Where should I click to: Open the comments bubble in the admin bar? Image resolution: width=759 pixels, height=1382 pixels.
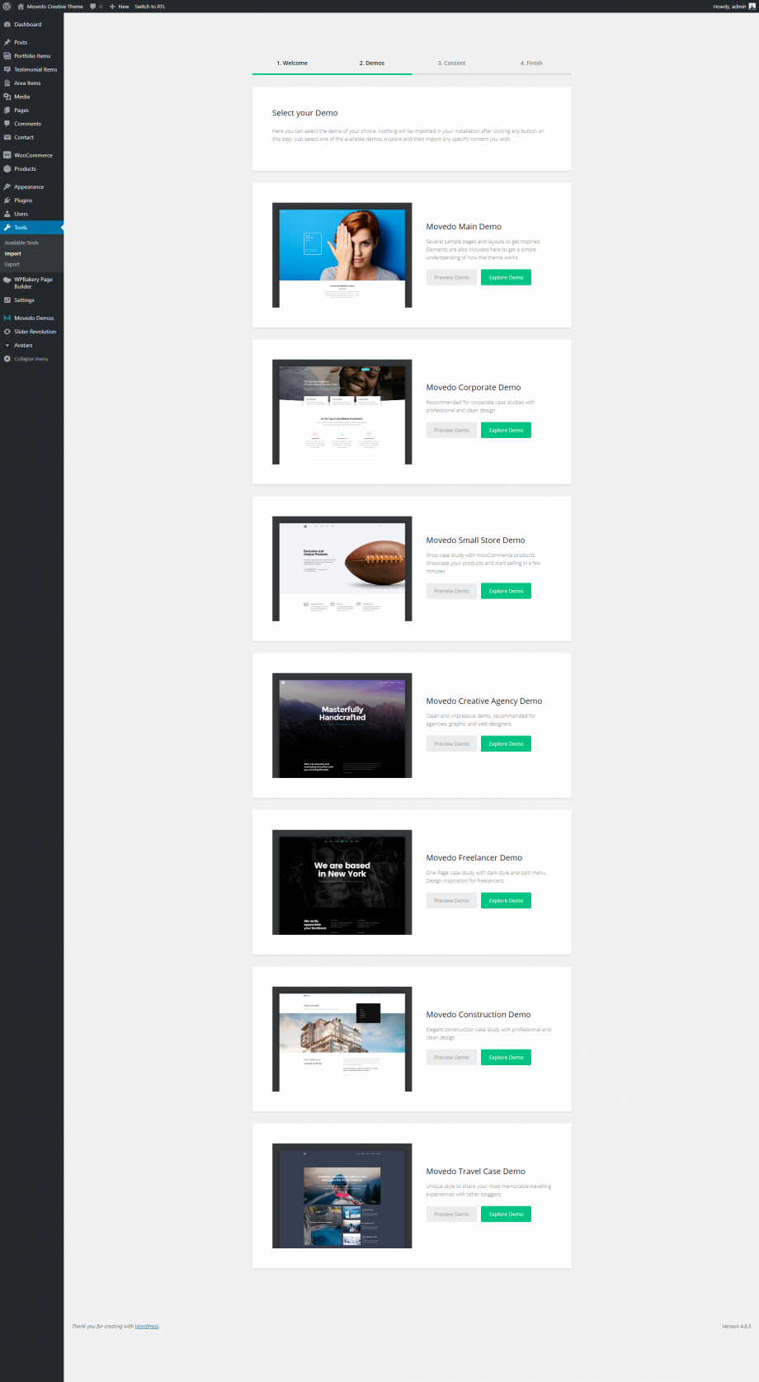pos(93,6)
